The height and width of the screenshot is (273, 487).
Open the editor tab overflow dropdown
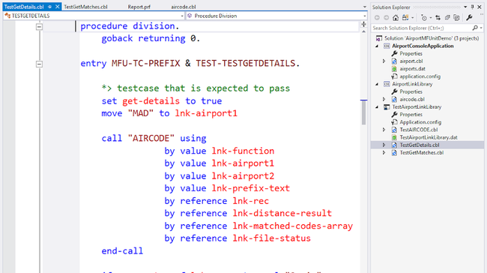(365, 7)
